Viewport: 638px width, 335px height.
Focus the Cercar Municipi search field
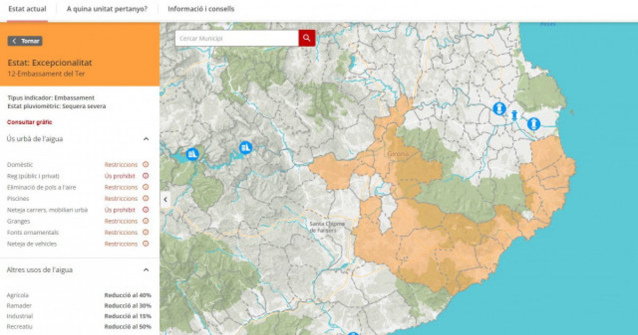coord(237,38)
